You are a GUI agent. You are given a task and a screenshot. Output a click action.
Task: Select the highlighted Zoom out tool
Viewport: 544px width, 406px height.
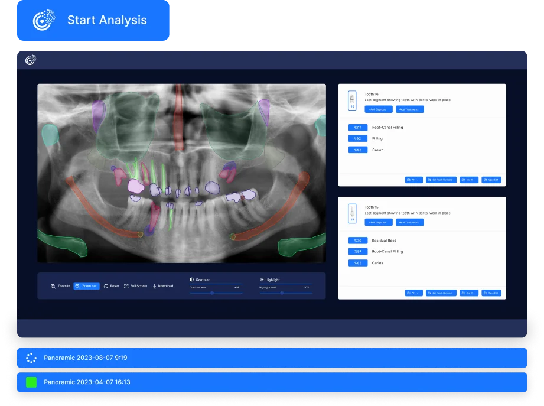pos(86,286)
